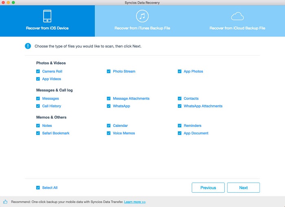
Task: Toggle the Contacts checkbox
Action: 180,98
